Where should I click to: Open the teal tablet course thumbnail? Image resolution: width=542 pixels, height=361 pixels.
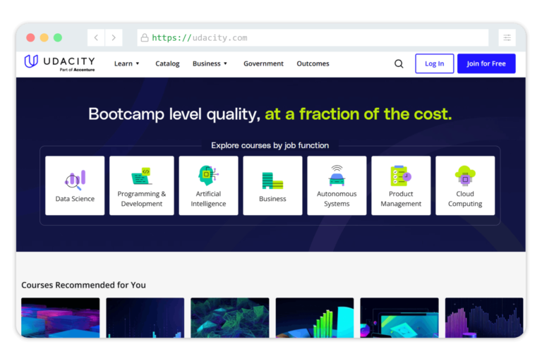[399, 317]
